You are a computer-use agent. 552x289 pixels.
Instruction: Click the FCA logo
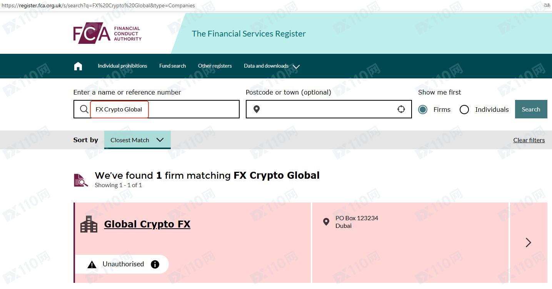tap(107, 33)
